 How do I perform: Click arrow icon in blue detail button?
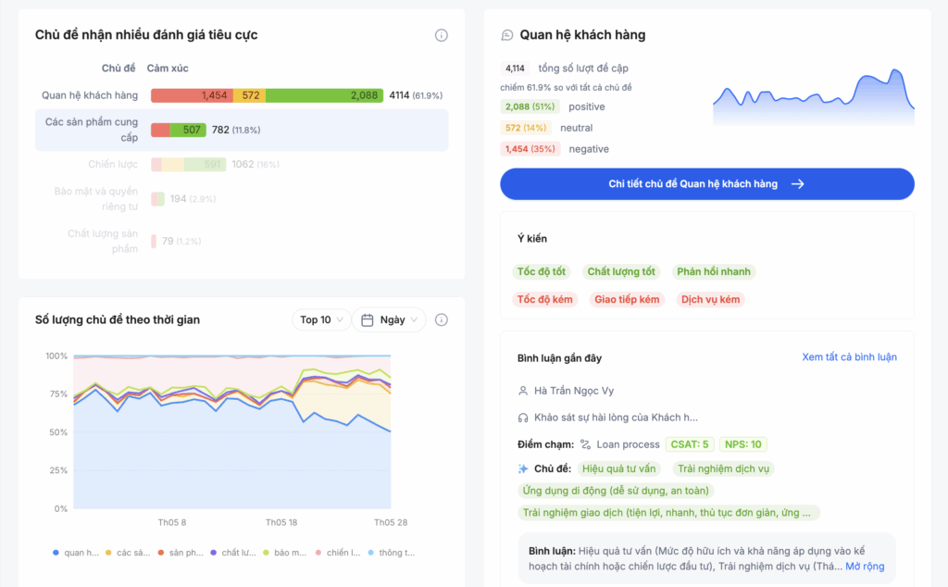pos(797,184)
